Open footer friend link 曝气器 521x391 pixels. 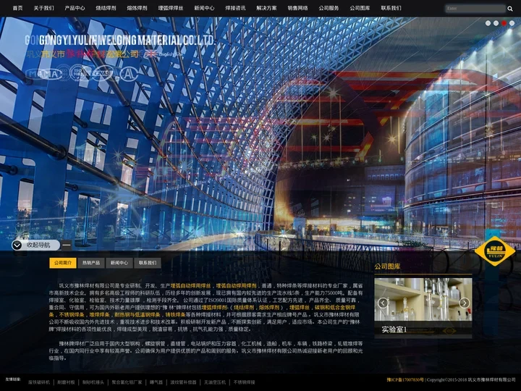(x=156, y=382)
